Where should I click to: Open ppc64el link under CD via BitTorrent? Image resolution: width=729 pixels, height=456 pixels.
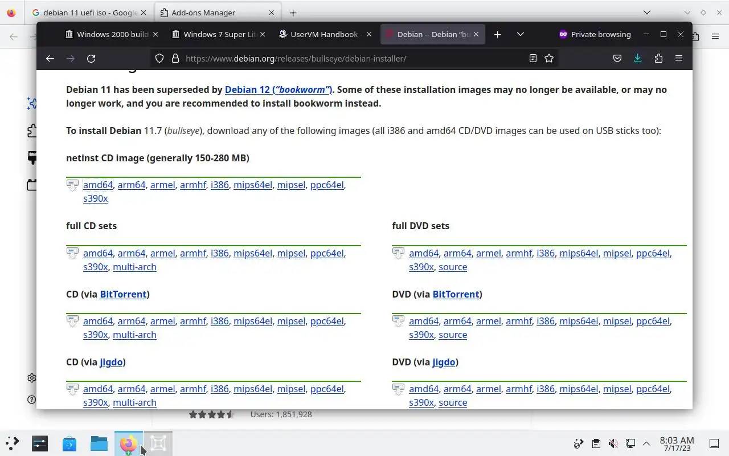(x=327, y=321)
